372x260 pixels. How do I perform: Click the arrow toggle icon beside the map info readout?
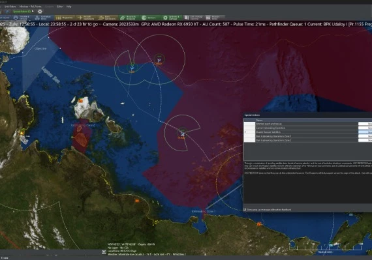(104, 252)
